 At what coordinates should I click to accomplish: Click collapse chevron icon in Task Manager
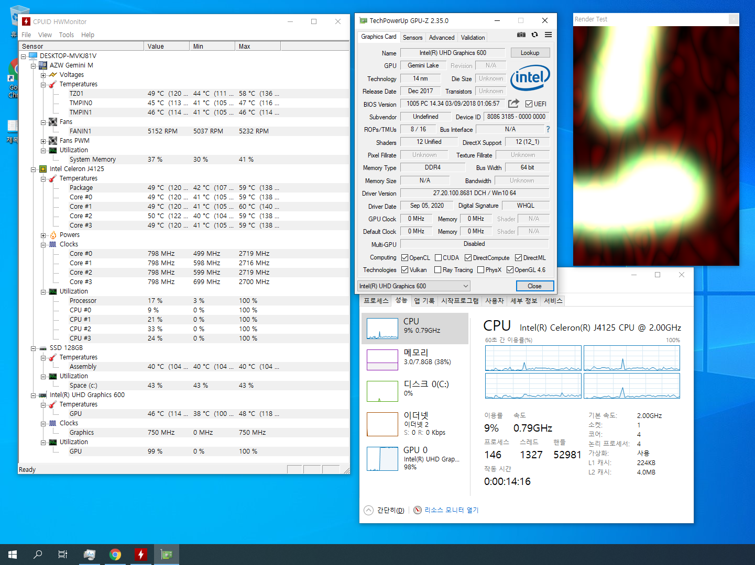[x=368, y=510]
